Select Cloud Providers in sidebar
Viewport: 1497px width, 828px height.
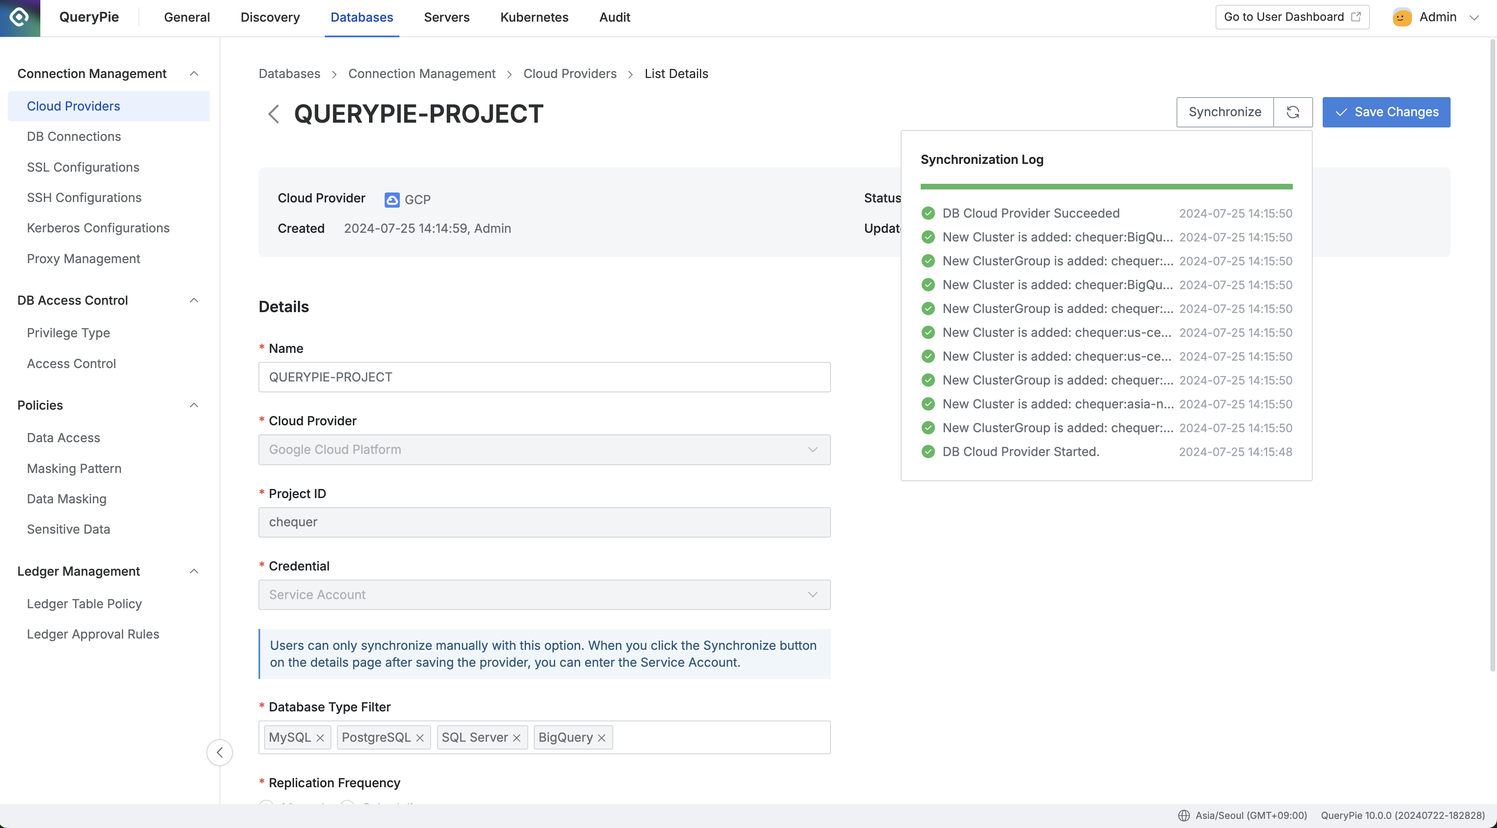[x=109, y=106]
